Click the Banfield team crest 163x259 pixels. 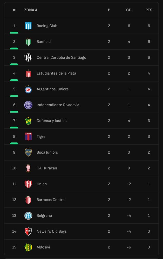pos(28,42)
